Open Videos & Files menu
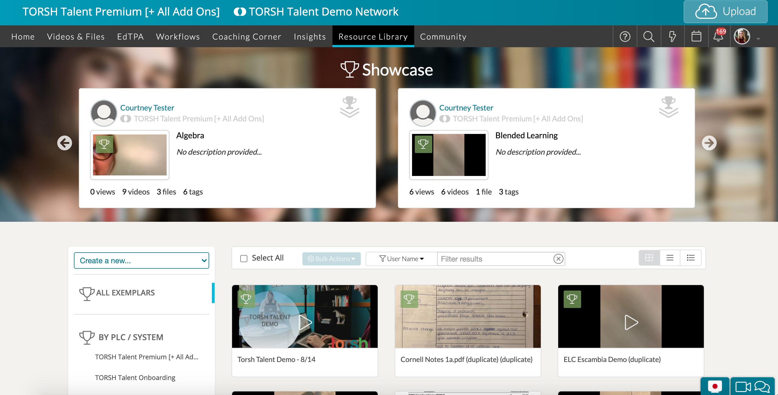 [x=76, y=37]
